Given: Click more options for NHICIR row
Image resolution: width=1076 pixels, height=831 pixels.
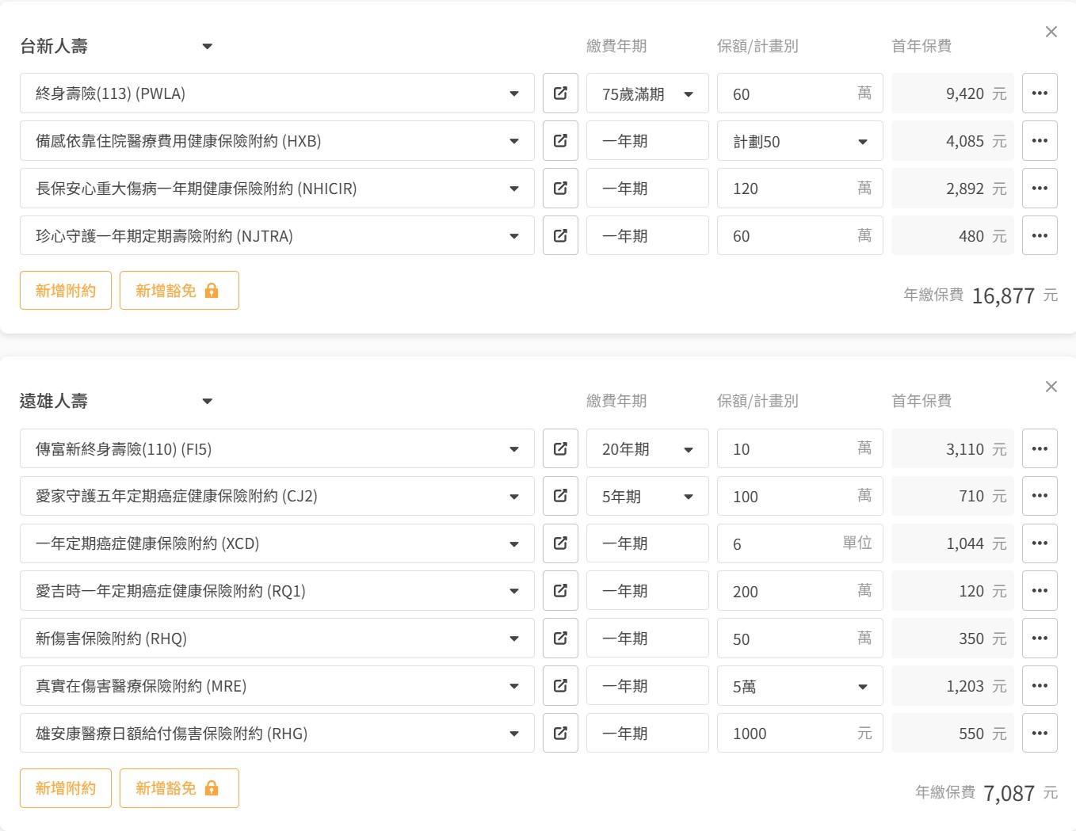Looking at the screenshot, I should pyautogui.click(x=1040, y=189).
